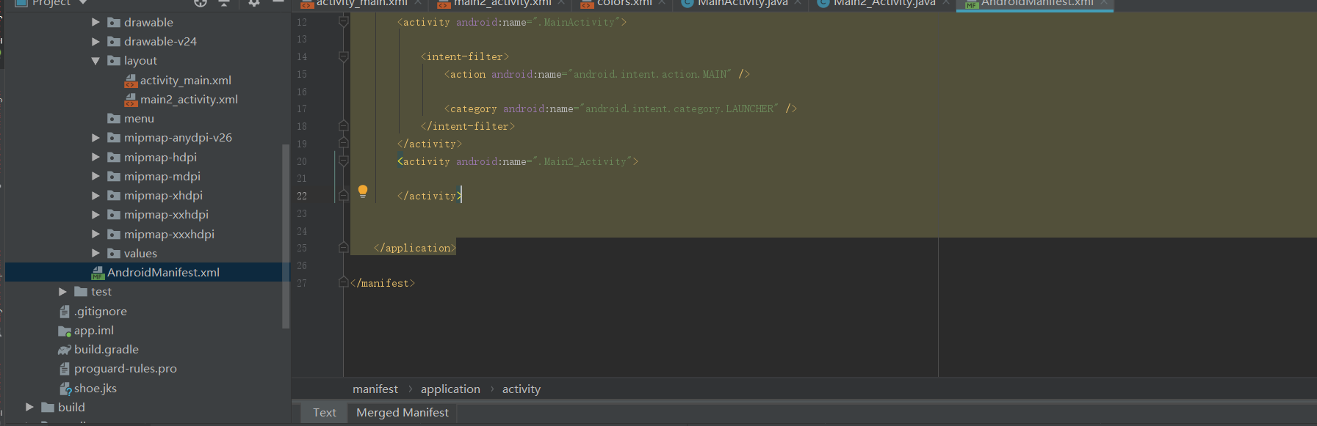Click the layout folder icon

114,61
